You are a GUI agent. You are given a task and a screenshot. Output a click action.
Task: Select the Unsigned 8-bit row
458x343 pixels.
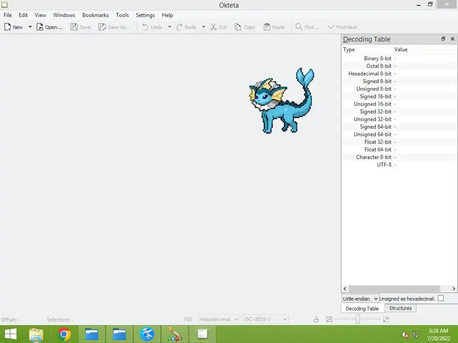pos(399,89)
